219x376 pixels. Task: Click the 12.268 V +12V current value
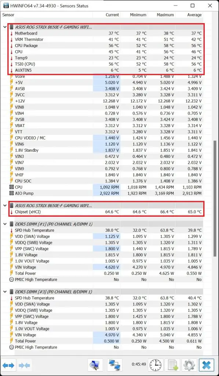pyautogui.click(x=111, y=101)
